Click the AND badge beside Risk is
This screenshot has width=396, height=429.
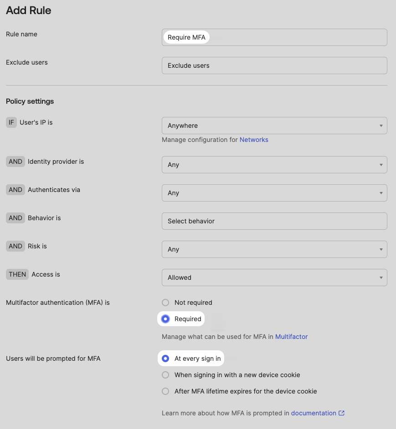point(15,246)
